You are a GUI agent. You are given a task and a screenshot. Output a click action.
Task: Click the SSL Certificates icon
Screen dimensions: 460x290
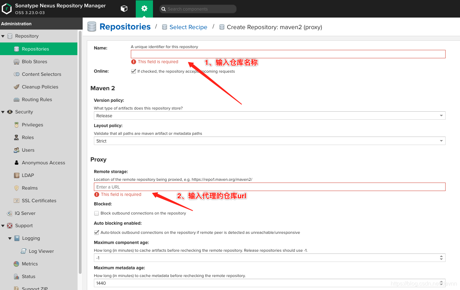pos(17,200)
